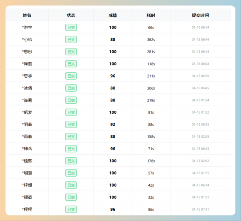
Task: Select the name *凯梦 in the table
Action: point(27,112)
